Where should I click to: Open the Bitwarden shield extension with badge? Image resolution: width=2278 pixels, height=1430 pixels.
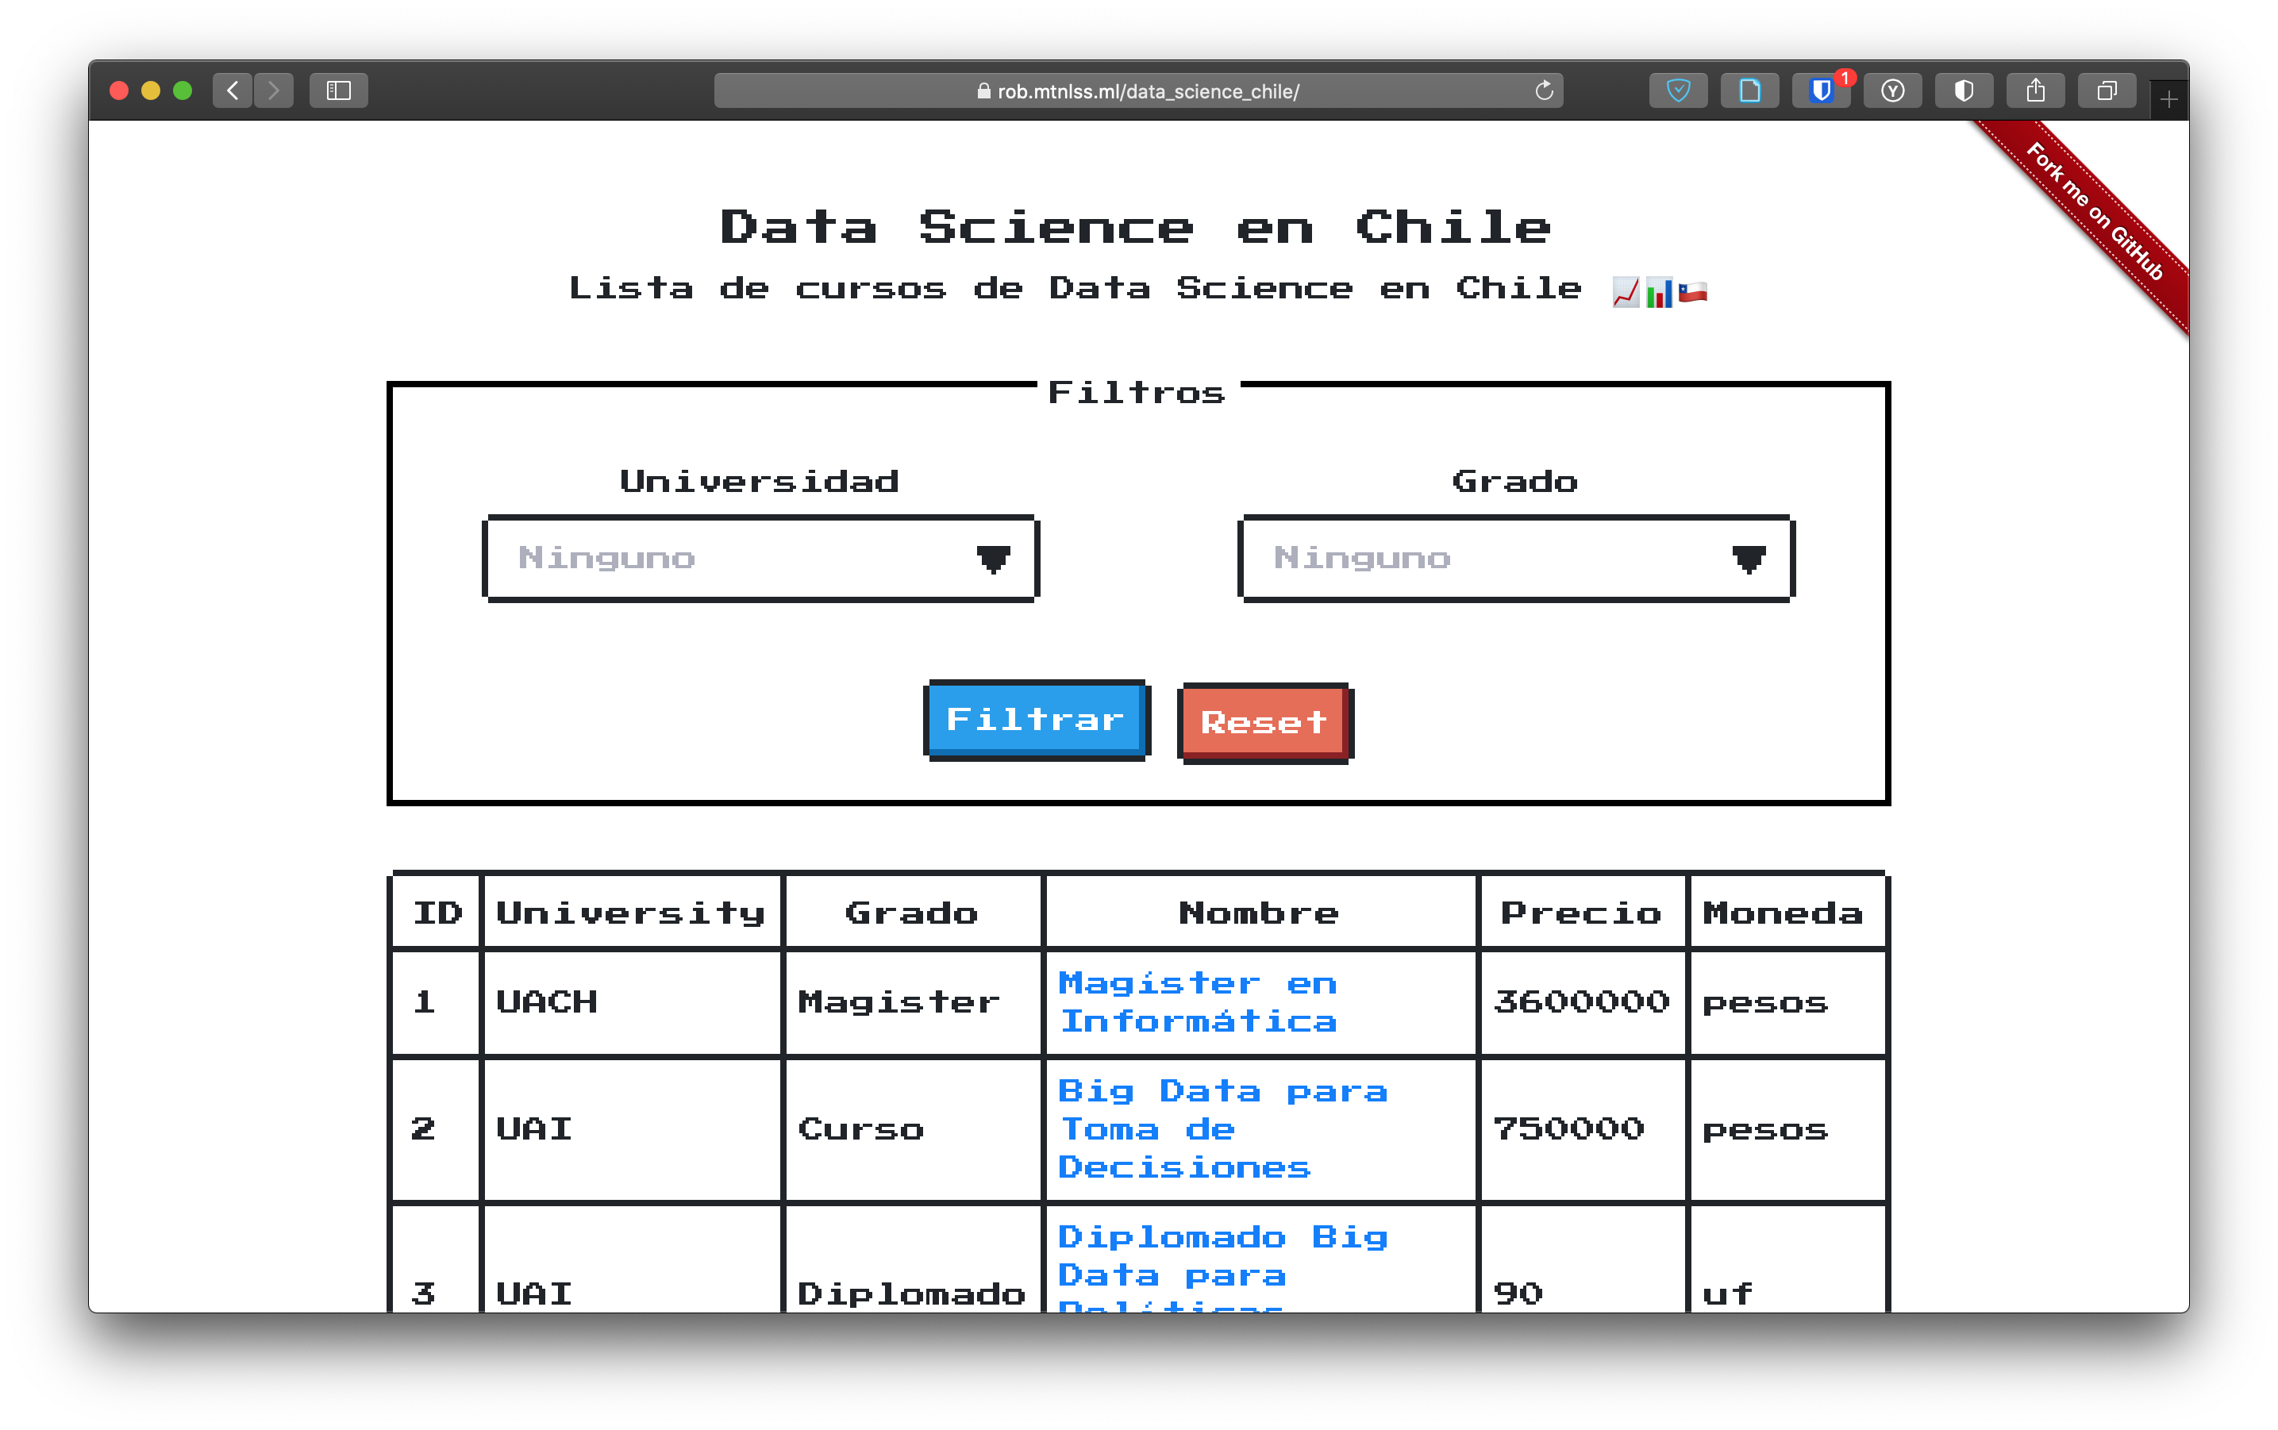tap(1820, 90)
